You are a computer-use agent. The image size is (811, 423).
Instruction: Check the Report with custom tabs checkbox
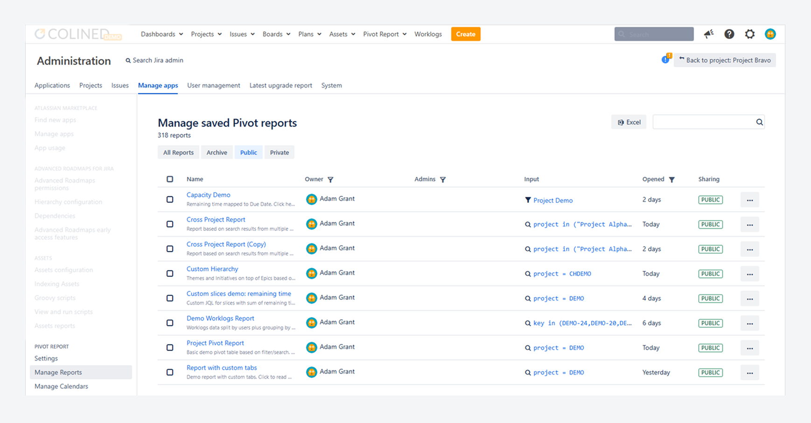170,372
